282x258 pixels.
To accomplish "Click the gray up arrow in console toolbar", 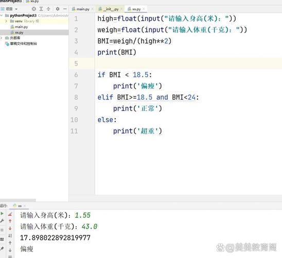I will click(10, 243).
